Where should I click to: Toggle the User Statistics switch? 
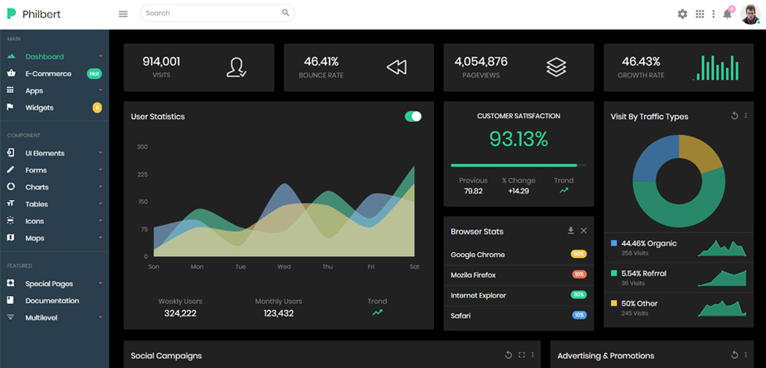[x=413, y=116]
